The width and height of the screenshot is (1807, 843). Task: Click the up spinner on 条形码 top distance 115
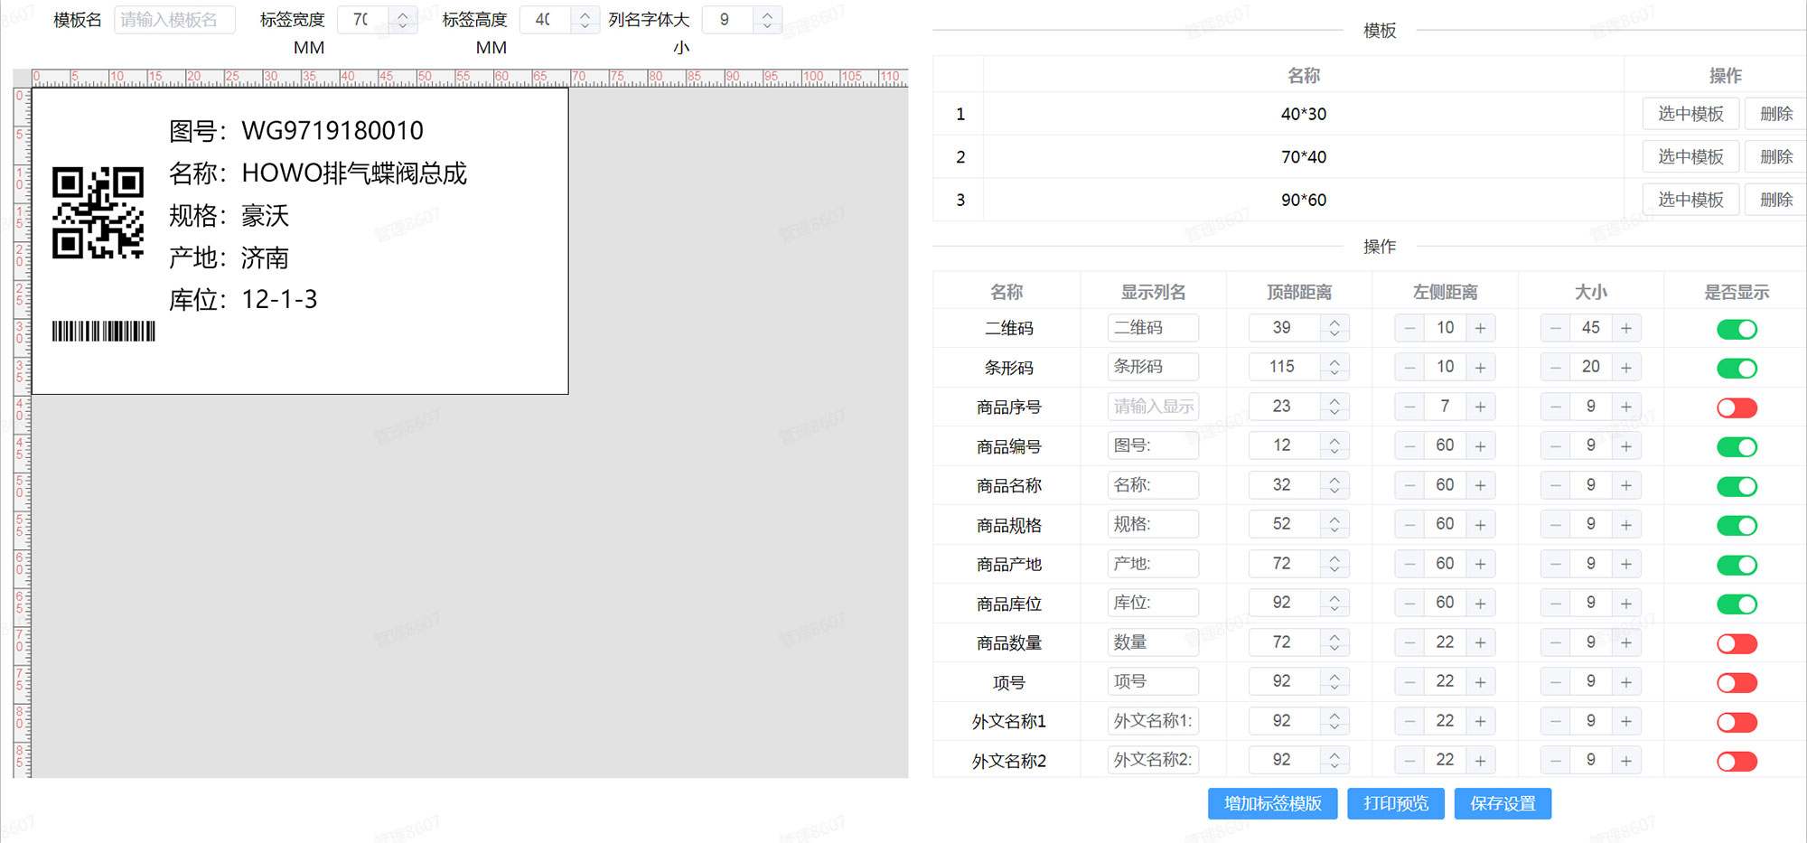tap(1335, 361)
